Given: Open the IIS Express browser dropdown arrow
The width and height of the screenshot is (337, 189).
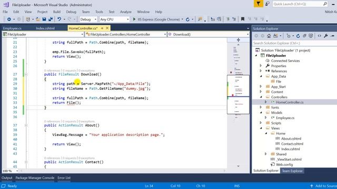Looking at the screenshot, I should (182, 19).
